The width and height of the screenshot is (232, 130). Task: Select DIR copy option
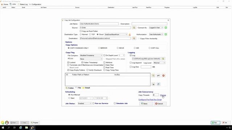click(x=134, y=48)
